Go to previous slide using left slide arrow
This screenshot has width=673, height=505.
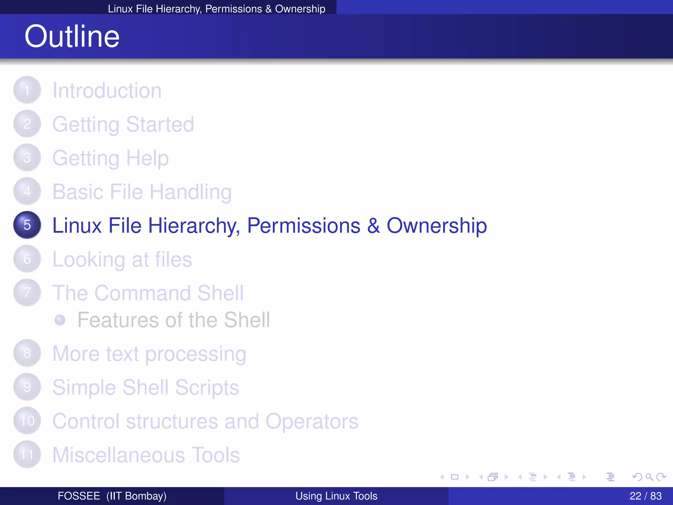coord(442,477)
